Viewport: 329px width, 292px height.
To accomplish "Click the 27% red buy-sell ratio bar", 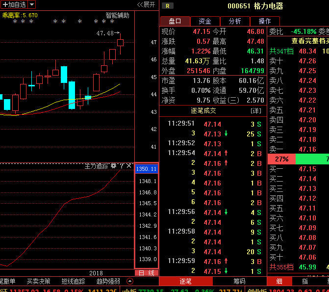I will [x=281, y=159].
